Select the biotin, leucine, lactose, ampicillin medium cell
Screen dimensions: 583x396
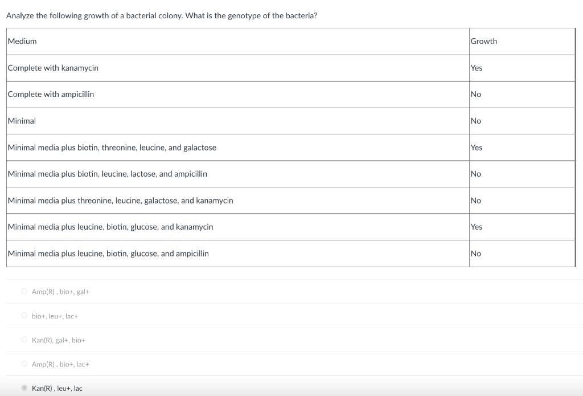click(x=108, y=174)
